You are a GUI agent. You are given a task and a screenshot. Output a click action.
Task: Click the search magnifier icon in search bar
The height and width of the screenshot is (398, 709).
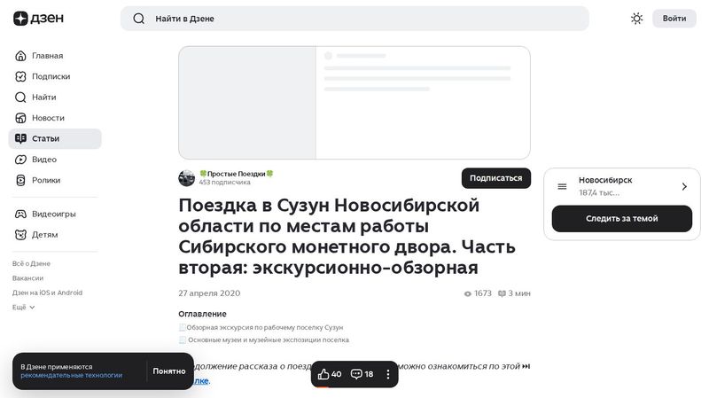(x=138, y=19)
